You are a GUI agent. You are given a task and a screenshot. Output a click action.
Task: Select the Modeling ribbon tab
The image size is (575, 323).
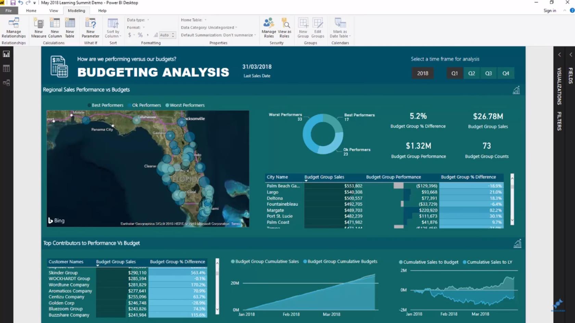(x=76, y=11)
